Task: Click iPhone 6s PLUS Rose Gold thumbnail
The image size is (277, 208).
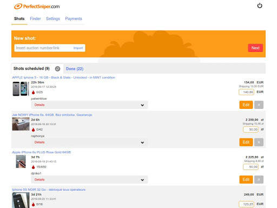Action: pyautogui.click(x=21, y=161)
